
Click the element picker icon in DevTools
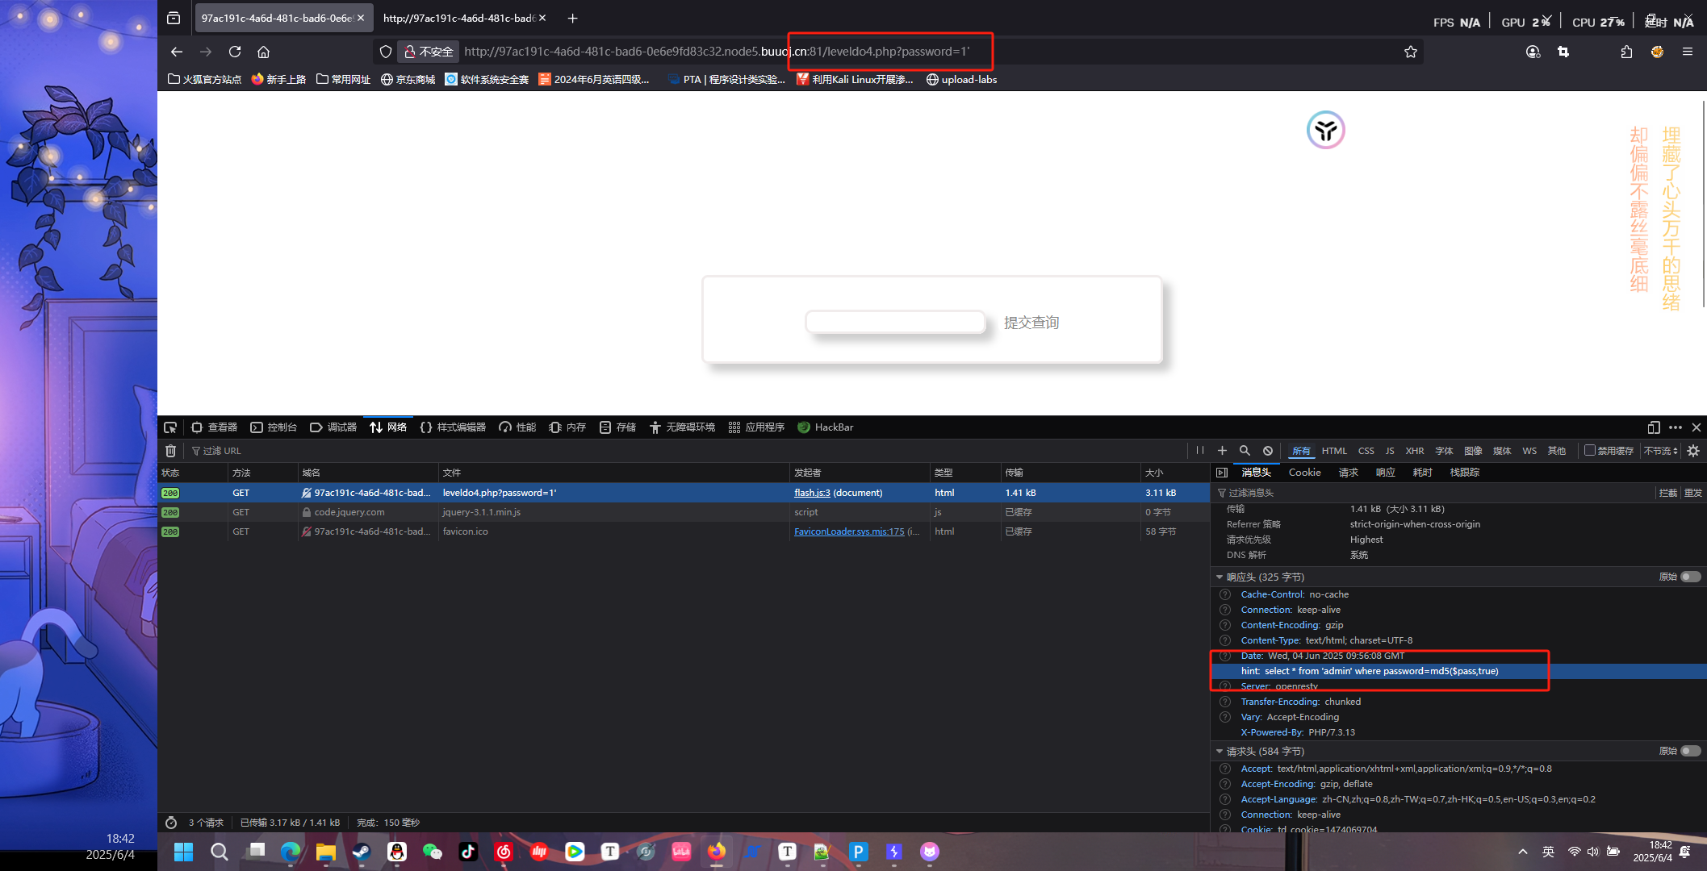(x=170, y=427)
